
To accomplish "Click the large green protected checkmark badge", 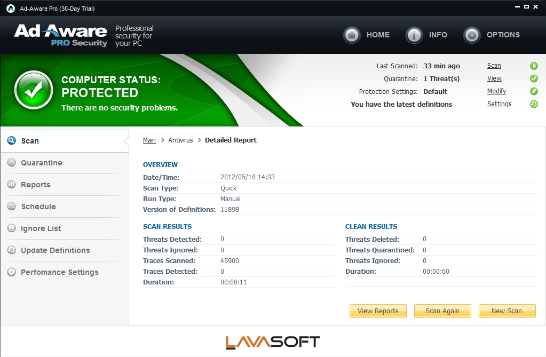I will coord(34,90).
